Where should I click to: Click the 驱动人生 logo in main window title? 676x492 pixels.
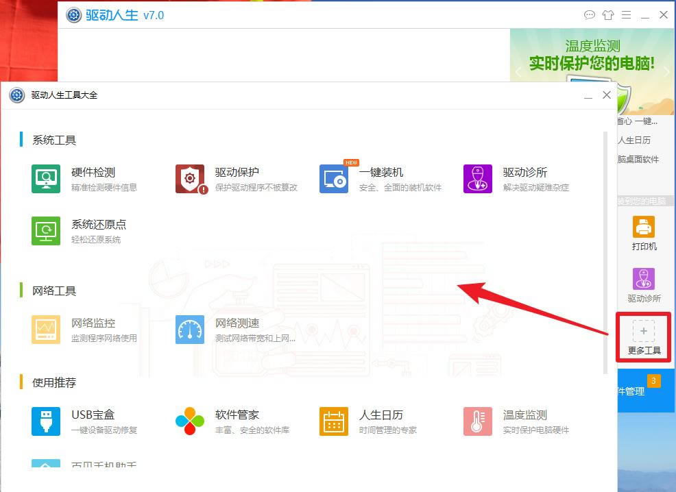pyautogui.click(x=74, y=15)
